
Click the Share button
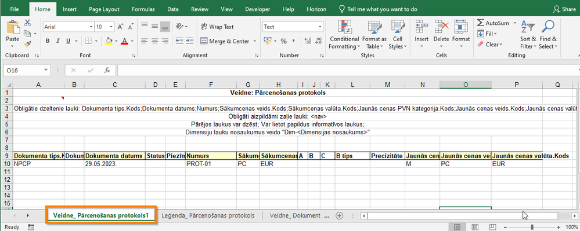pos(564,9)
